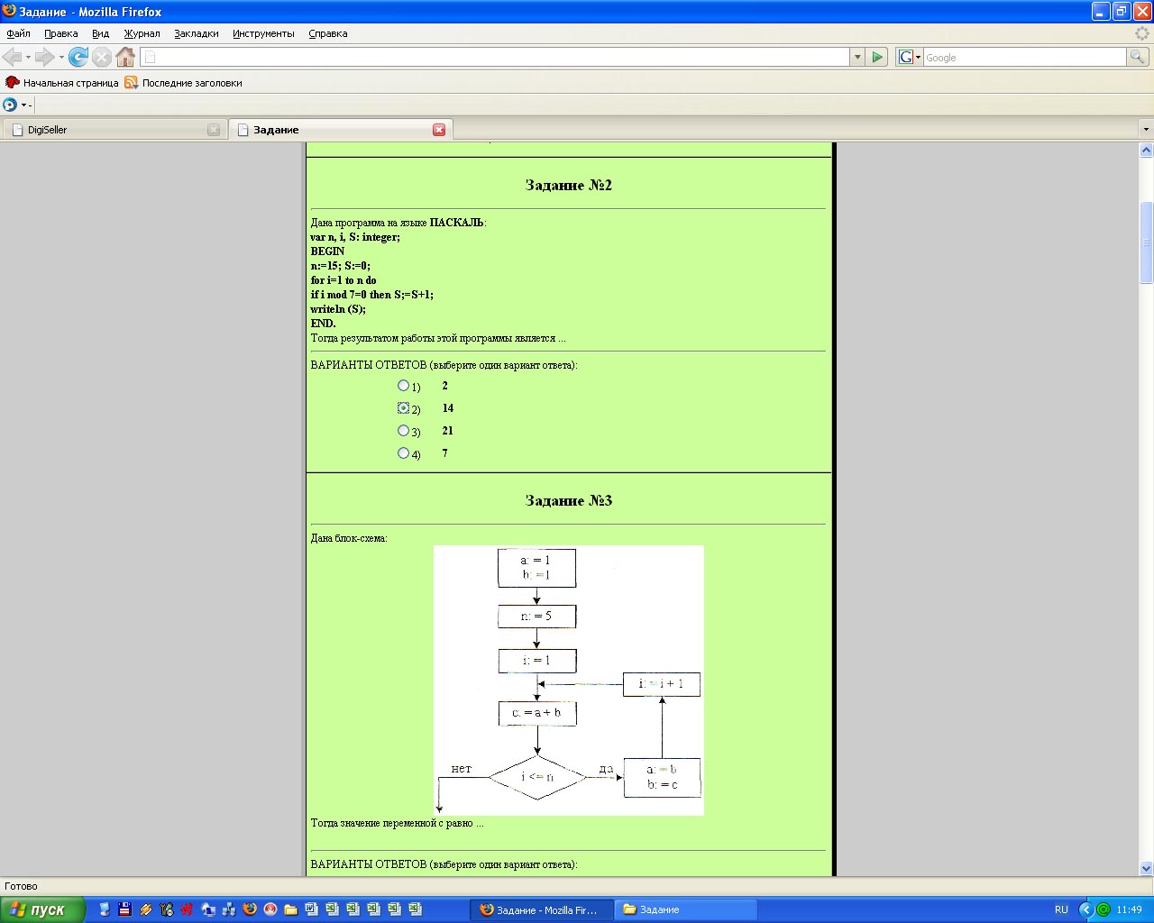
Task: Click the green Go arrow button
Action: click(x=877, y=58)
